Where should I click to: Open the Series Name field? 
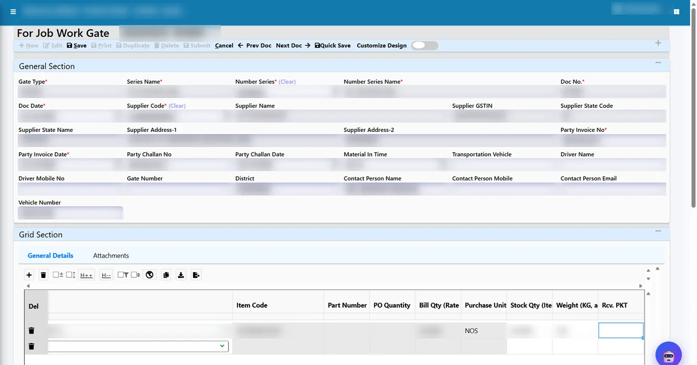click(x=179, y=92)
